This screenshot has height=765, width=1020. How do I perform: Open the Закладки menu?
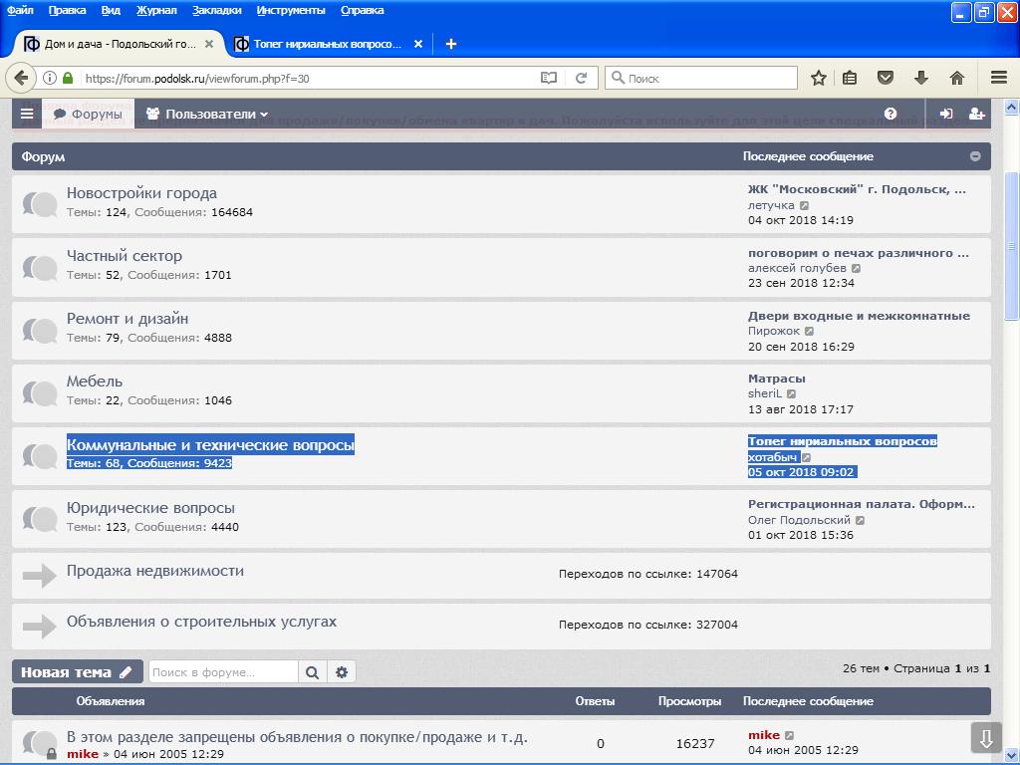tap(216, 10)
